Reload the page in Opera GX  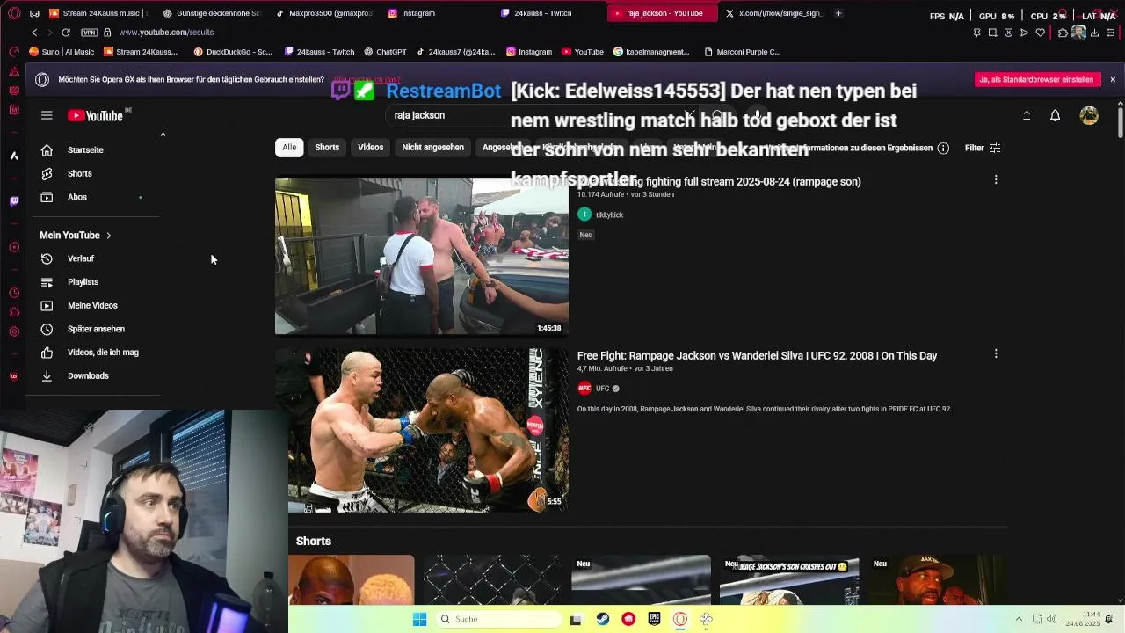tap(66, 33)
